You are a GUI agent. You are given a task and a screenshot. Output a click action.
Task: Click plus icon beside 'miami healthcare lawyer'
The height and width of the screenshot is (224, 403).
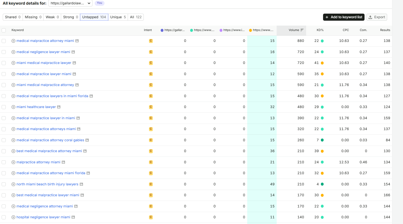(13, 107)
